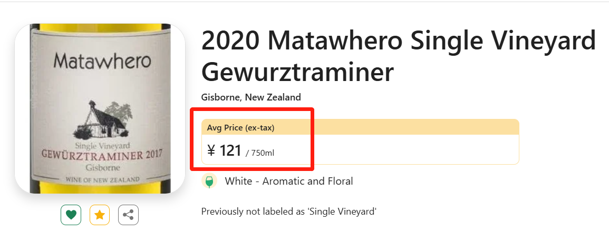The image size is (609, 232).
Task: Click "Matawhero" brand name on bottle label
Action: pyautogui.click(x=102, y=60)
